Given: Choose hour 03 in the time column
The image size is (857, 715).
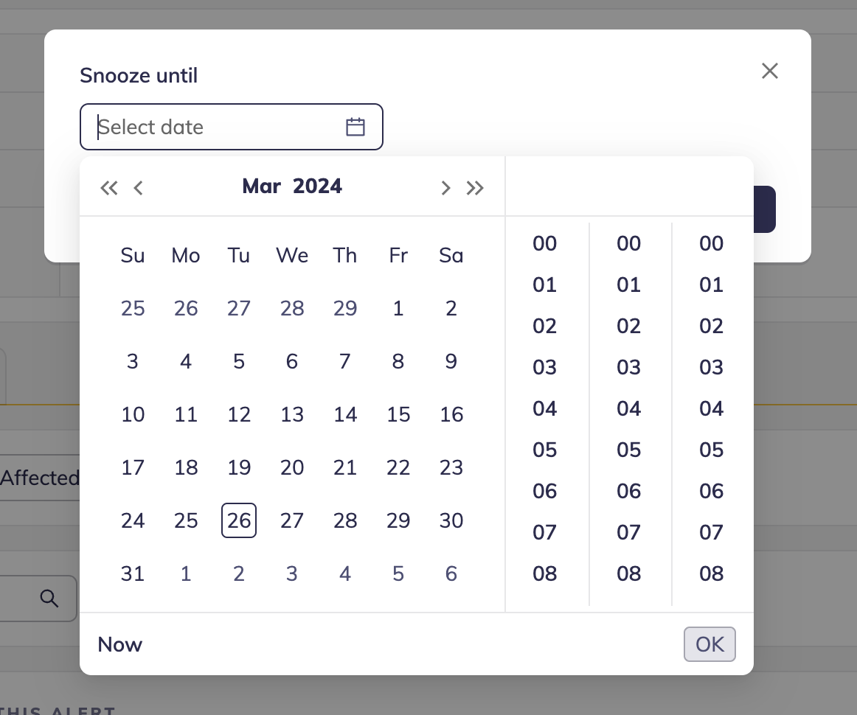Looking at the screenshot, I should tap(544, 367).
